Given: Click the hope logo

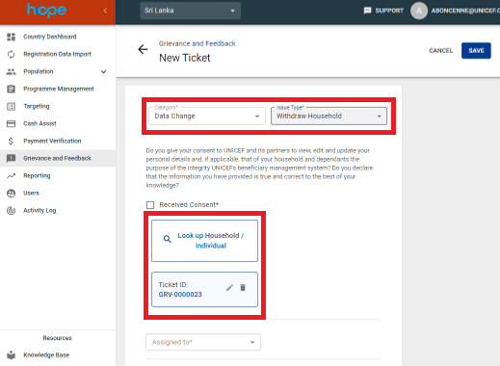Looking at the screenshot, I should 46,11.
